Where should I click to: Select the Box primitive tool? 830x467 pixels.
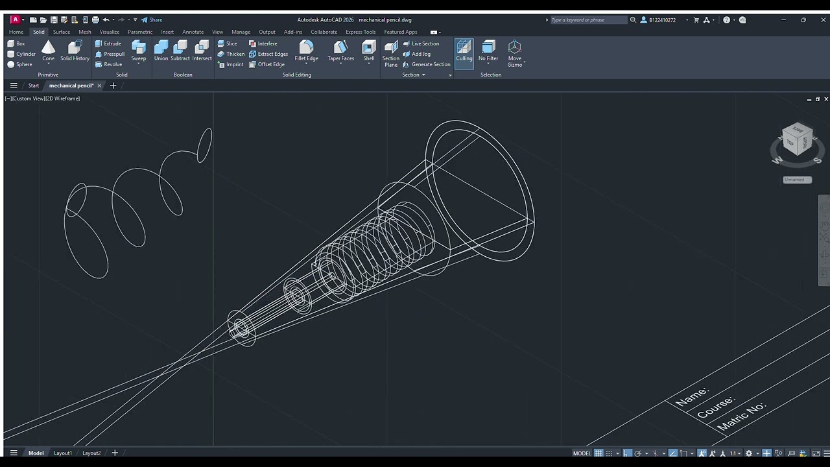click(x=16, y=43)
